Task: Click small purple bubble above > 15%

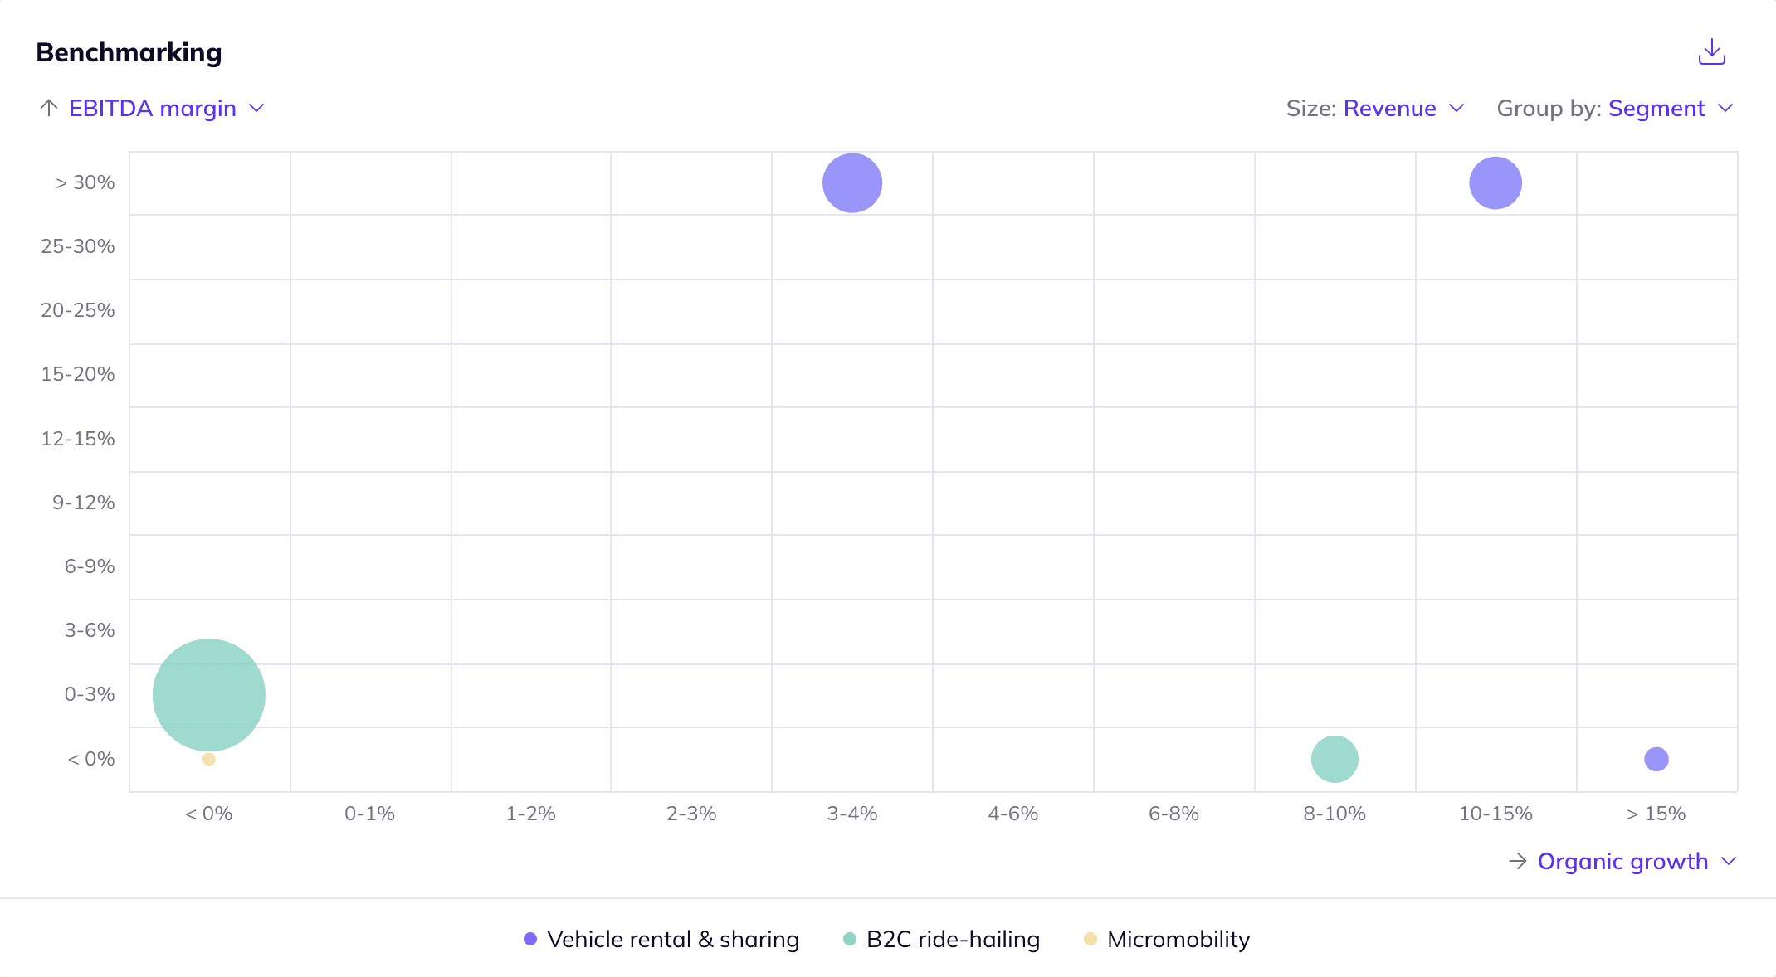Action: pos(1656,759)
